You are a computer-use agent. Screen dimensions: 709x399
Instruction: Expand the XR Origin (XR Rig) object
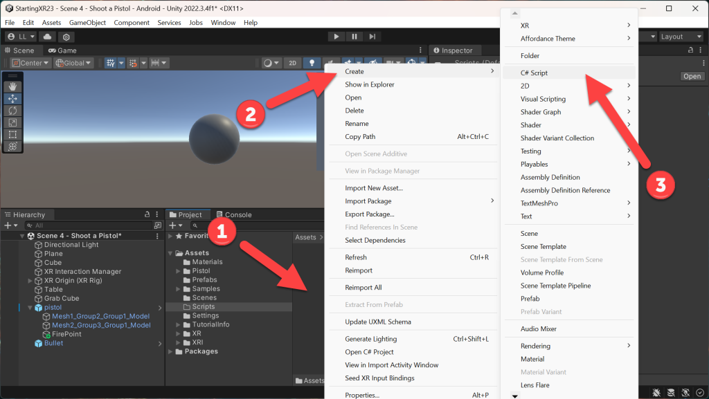30,281
